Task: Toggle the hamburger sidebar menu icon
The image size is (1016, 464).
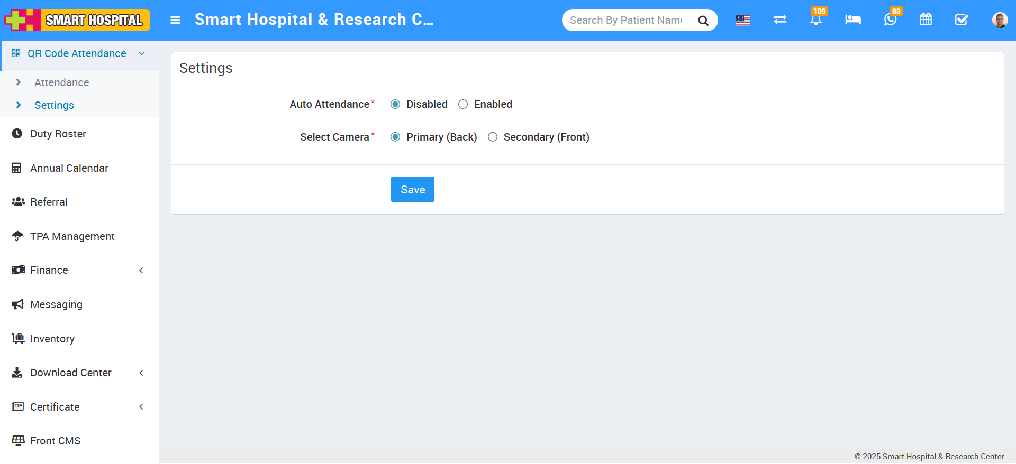Action: [175, 20]
